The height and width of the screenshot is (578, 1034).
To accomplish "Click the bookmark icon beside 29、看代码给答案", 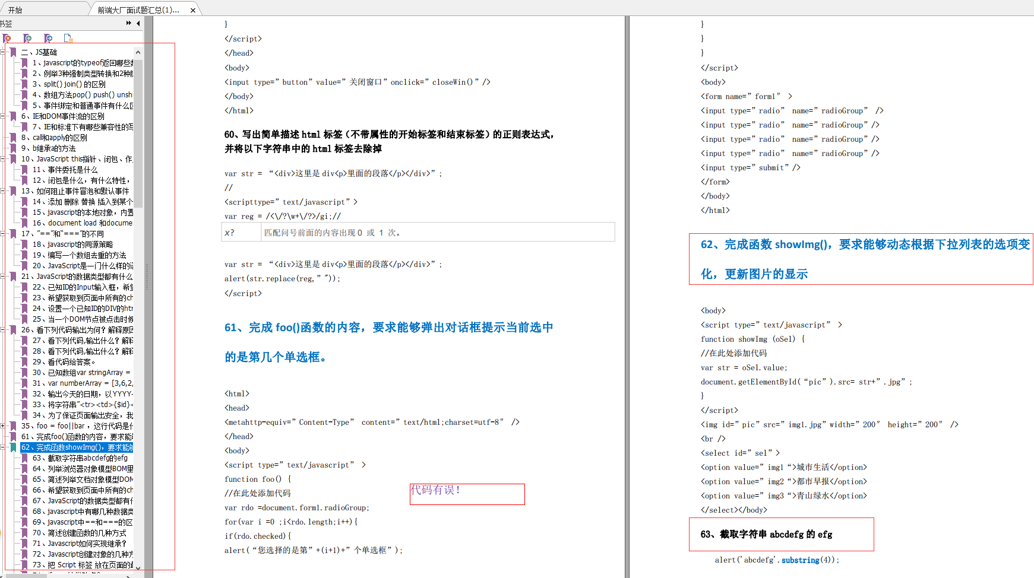I will point(24,362).
